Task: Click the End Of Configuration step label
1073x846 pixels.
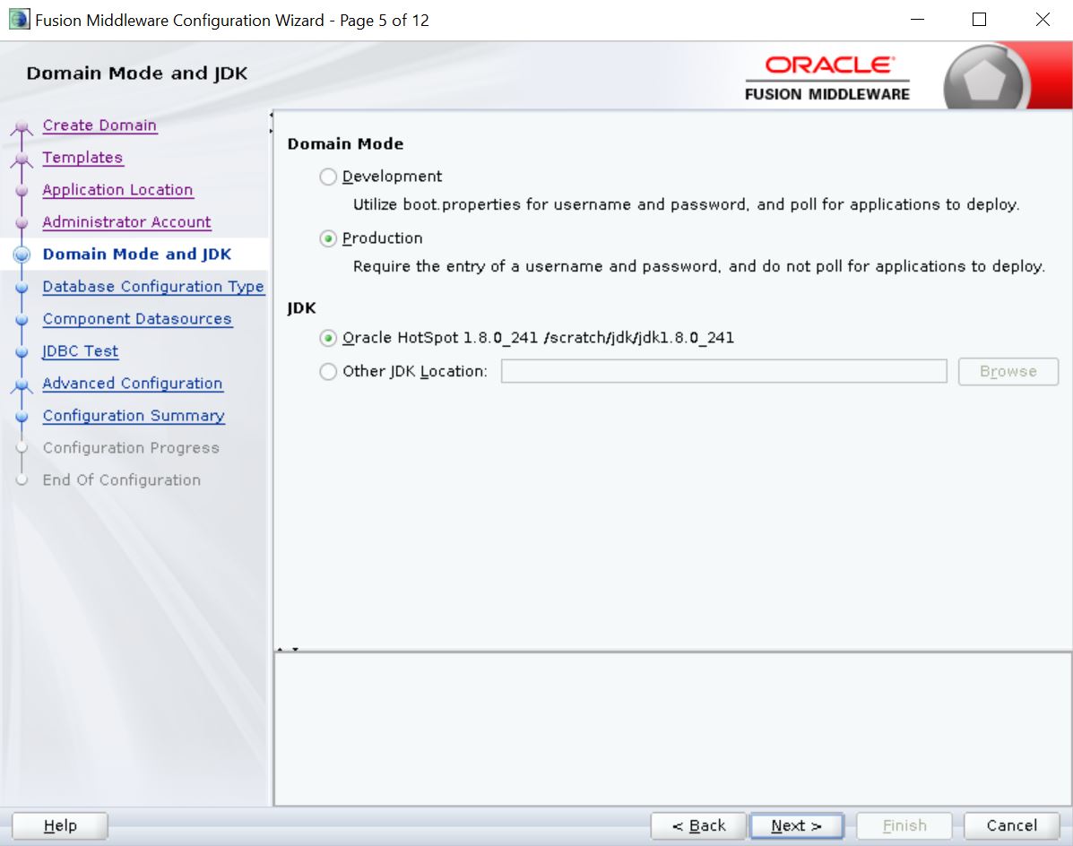Action: point(122,480)
